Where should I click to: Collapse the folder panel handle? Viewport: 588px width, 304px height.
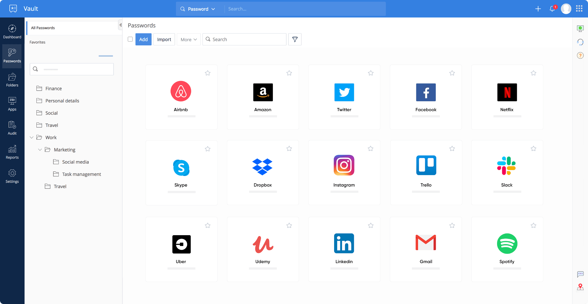[120, 25]
